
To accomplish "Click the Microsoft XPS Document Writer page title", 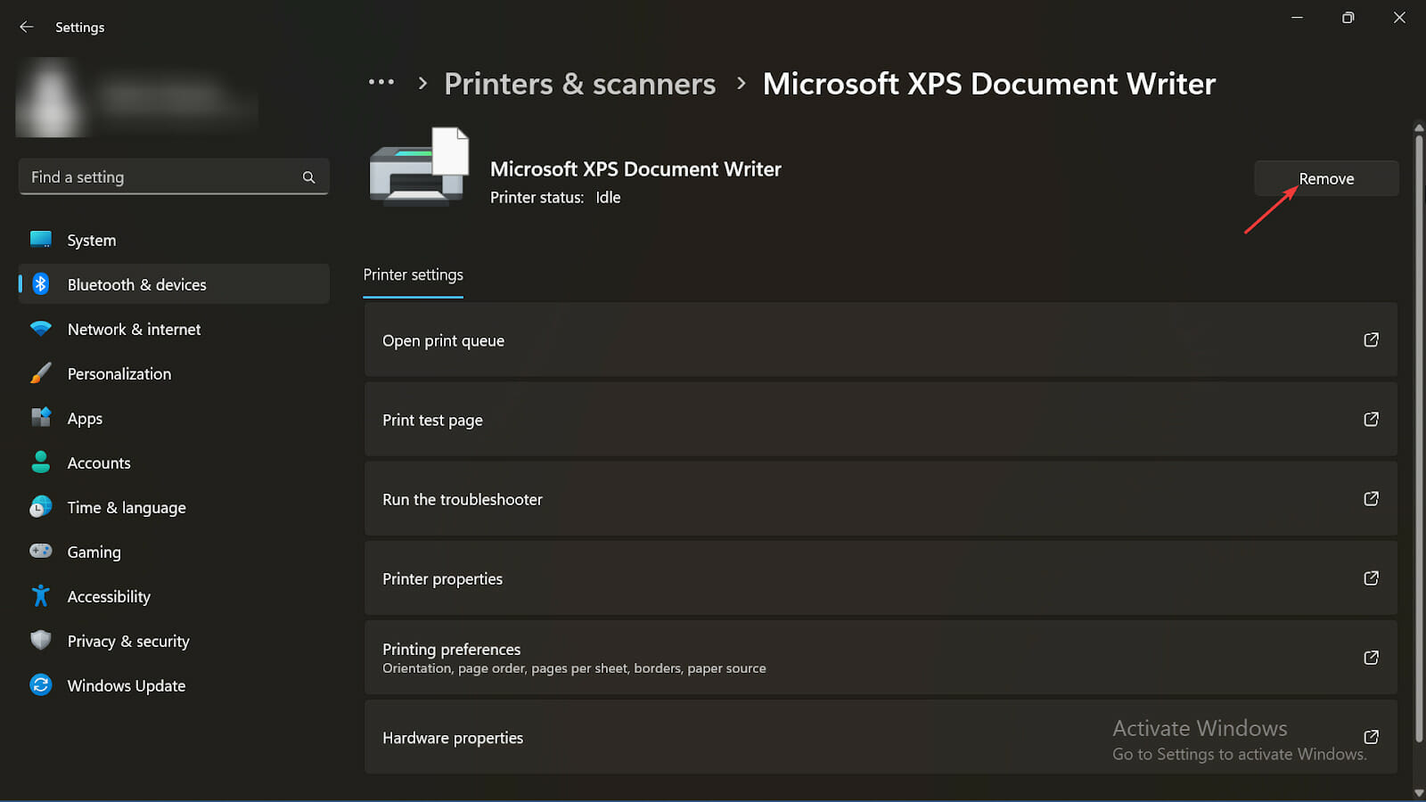I will tap(989, 84).
